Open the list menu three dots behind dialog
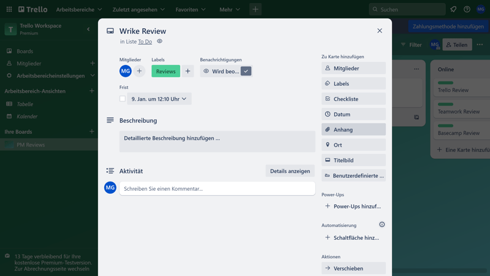Screen dimensions: 490x276 [x=417, y=69]
